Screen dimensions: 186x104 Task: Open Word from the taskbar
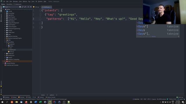35,102
